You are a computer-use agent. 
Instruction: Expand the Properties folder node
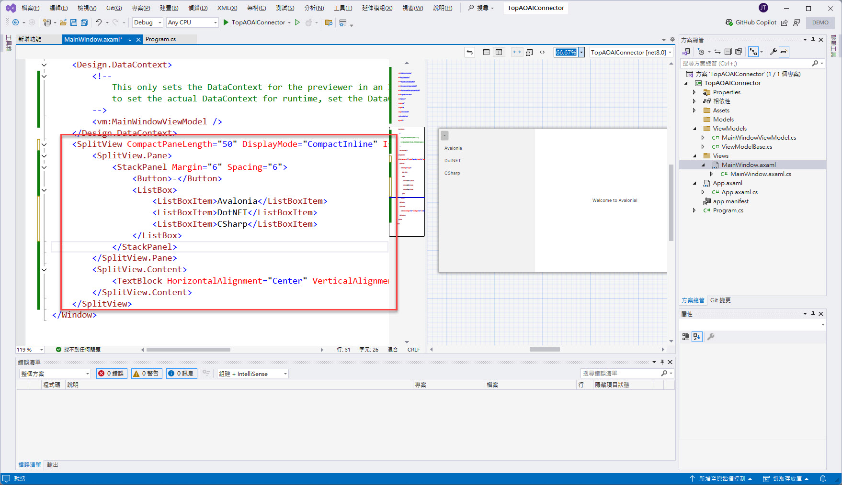click(x=694, y=92)
